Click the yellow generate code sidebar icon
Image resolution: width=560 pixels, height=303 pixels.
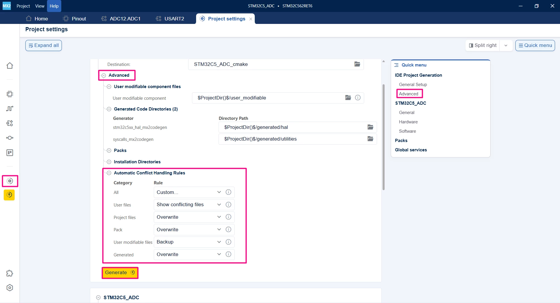[9, 195]
